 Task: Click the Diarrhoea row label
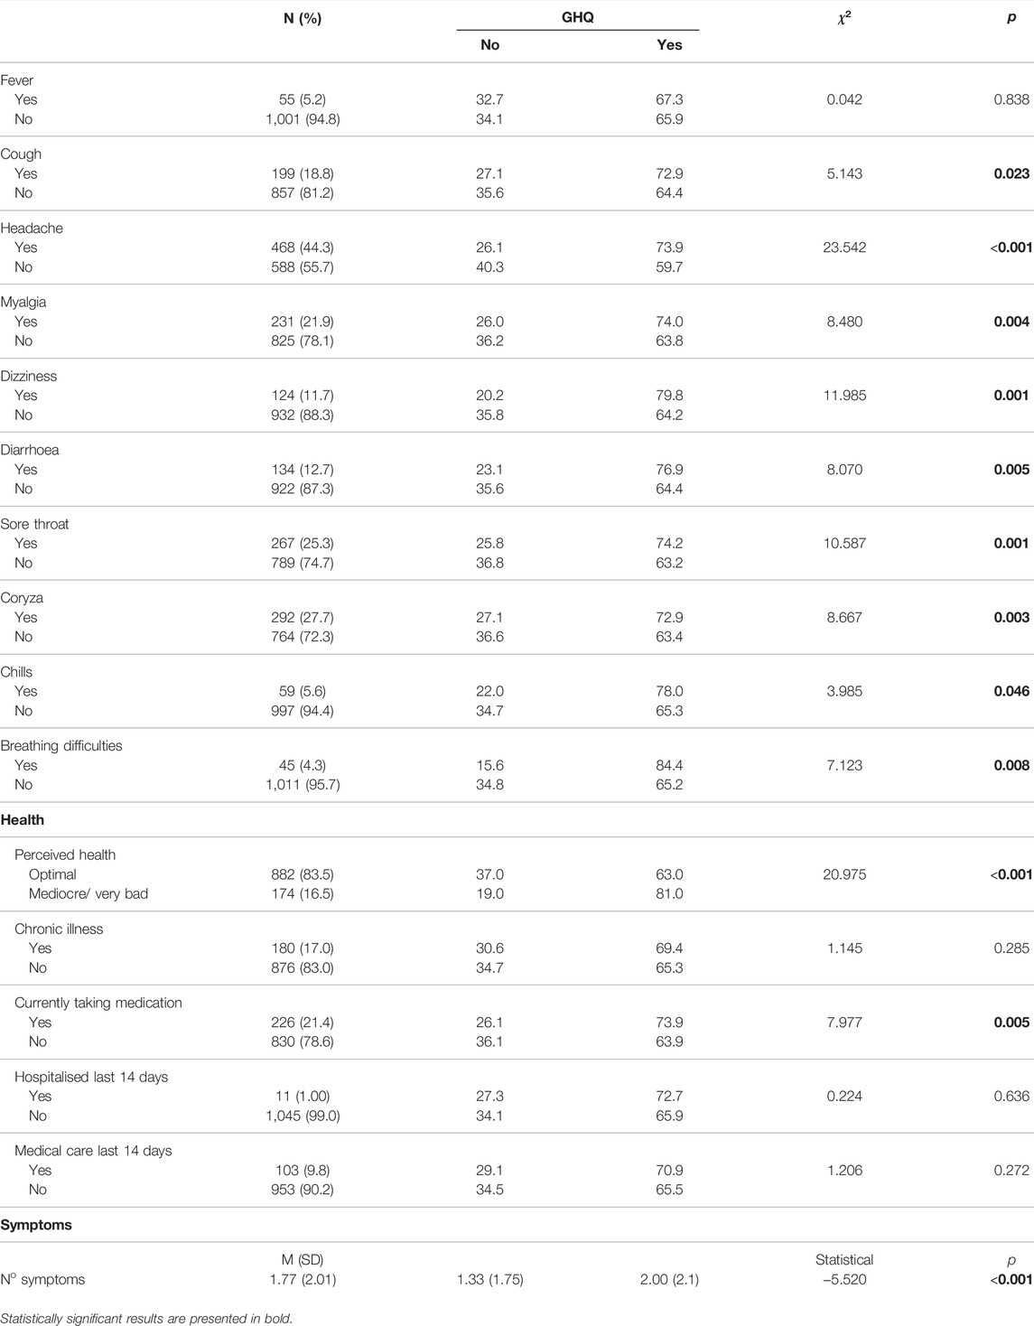click(x=30, y=450)
